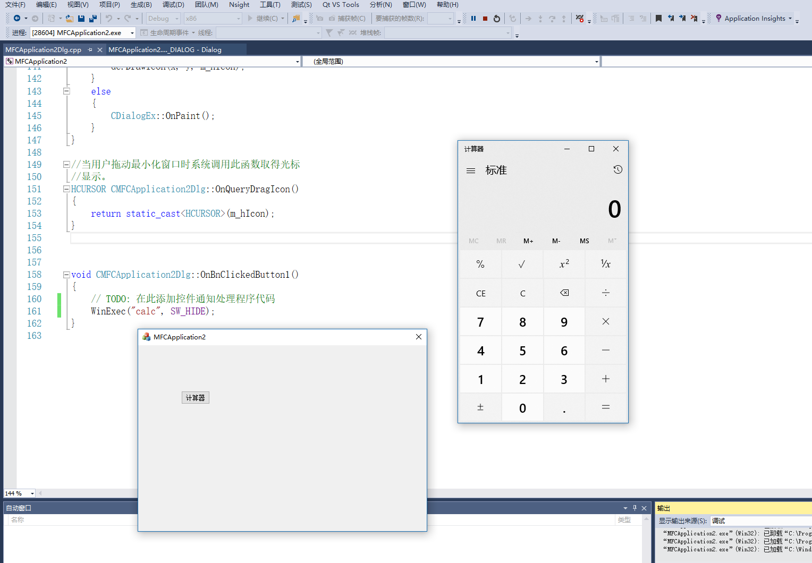Screen dimensions: 812x563
Task: Save the current file with the disk icon
Action: (x=81, y=18)
